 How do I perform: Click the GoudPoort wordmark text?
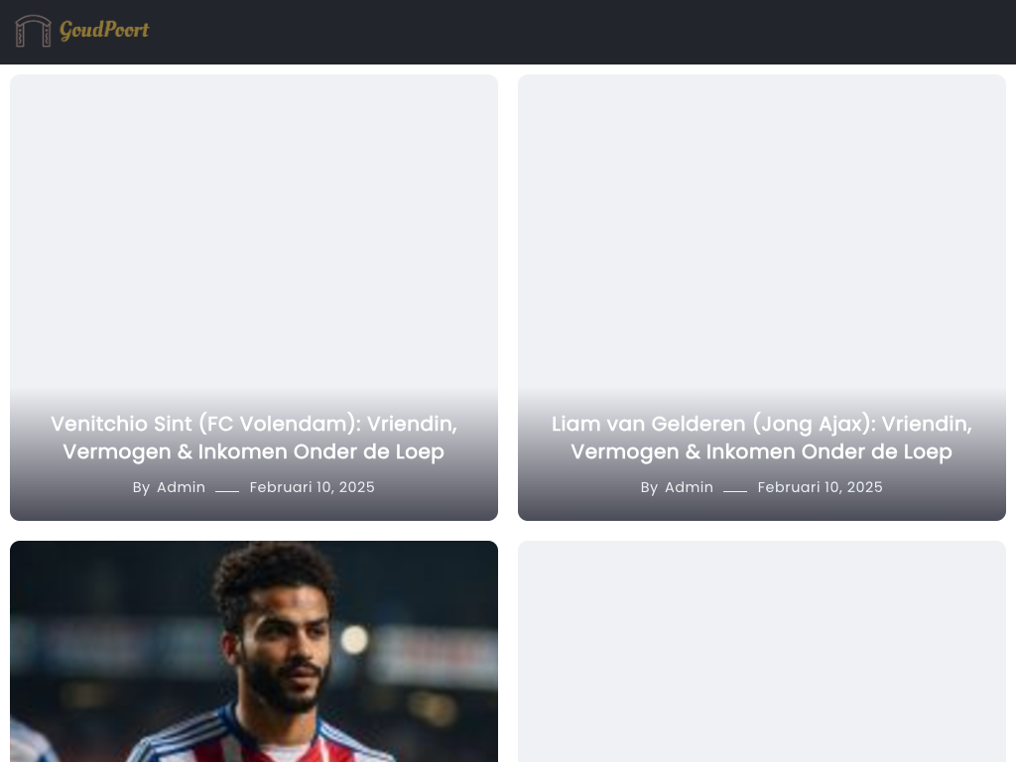pyautogui.click(x=104, y=30)
